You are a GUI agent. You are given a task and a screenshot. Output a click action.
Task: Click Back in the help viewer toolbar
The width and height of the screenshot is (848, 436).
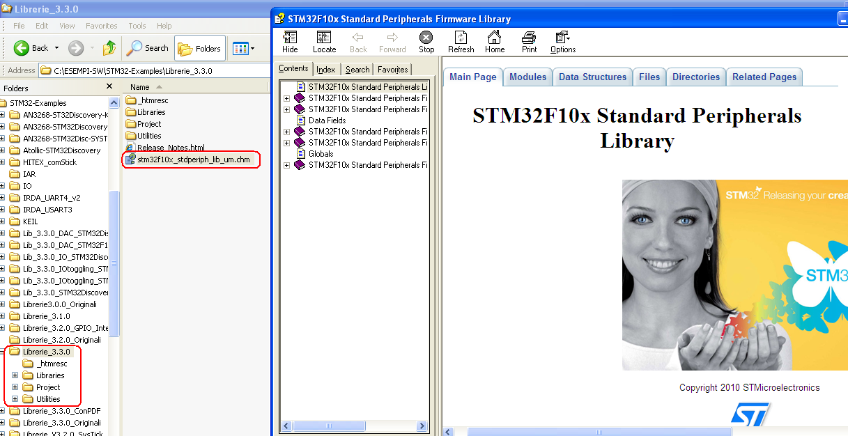point(358,42)
